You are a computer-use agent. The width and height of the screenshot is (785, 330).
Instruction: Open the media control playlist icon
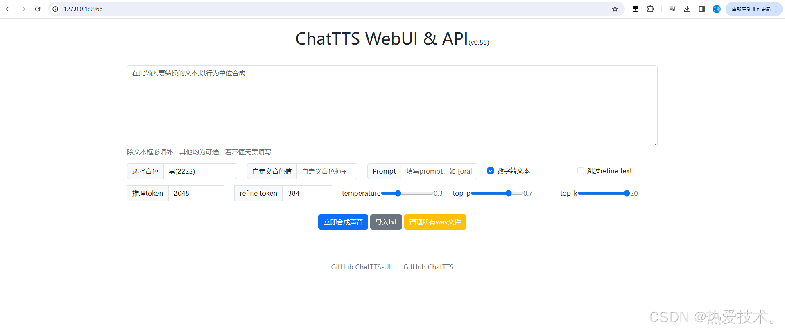tap(672, 9)
